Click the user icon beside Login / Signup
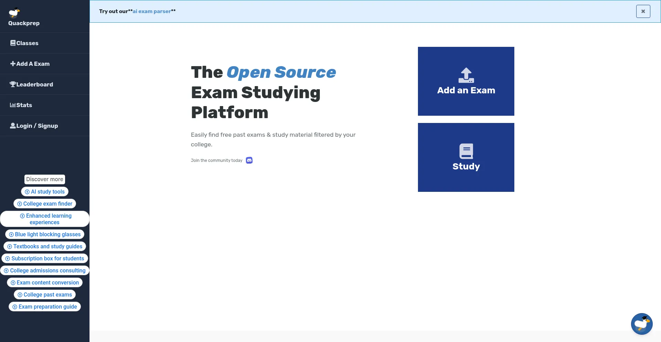 click(13, 126)
